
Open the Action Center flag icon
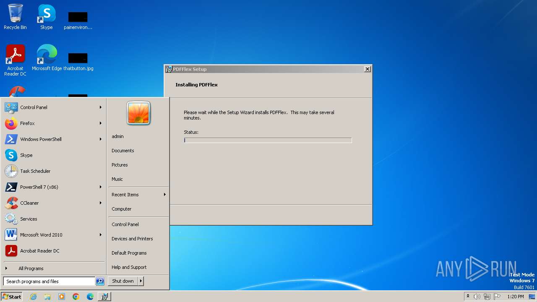tap(497, 297)
